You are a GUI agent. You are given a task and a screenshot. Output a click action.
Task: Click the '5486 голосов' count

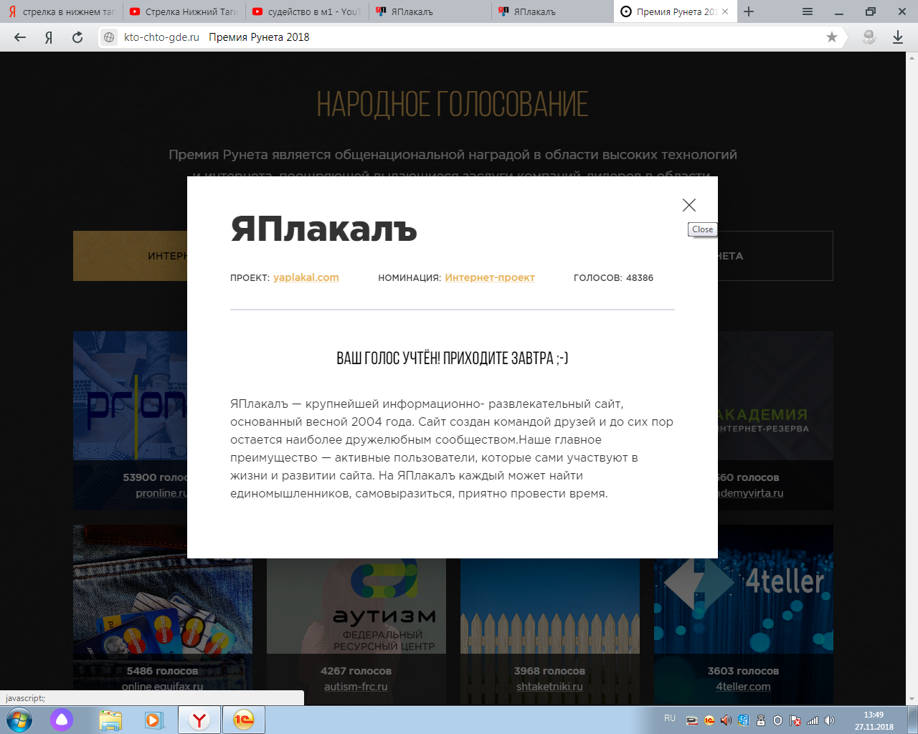162,671
